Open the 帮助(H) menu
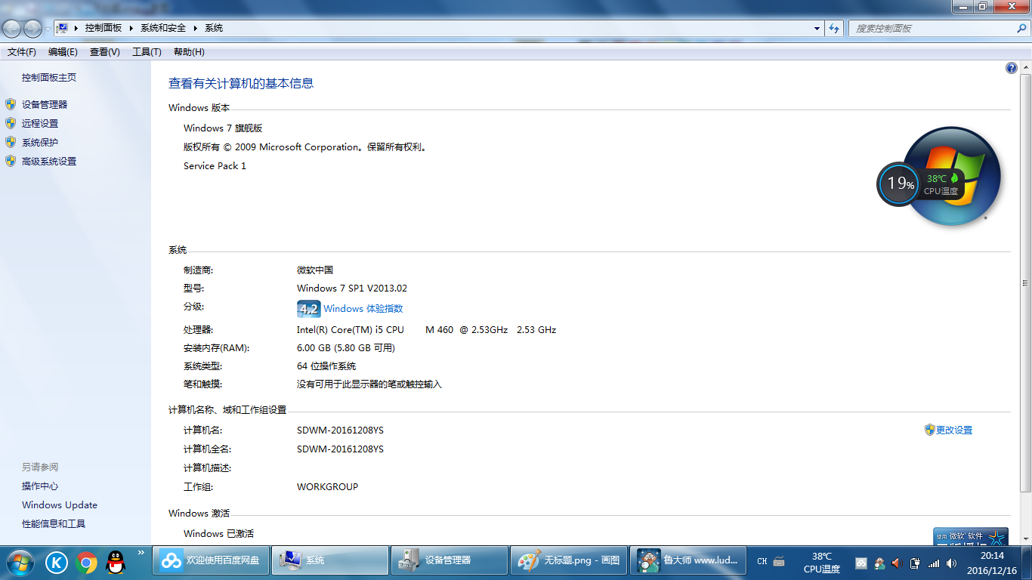This screenshot has height=580, width=1032. [x=189, y=52]
